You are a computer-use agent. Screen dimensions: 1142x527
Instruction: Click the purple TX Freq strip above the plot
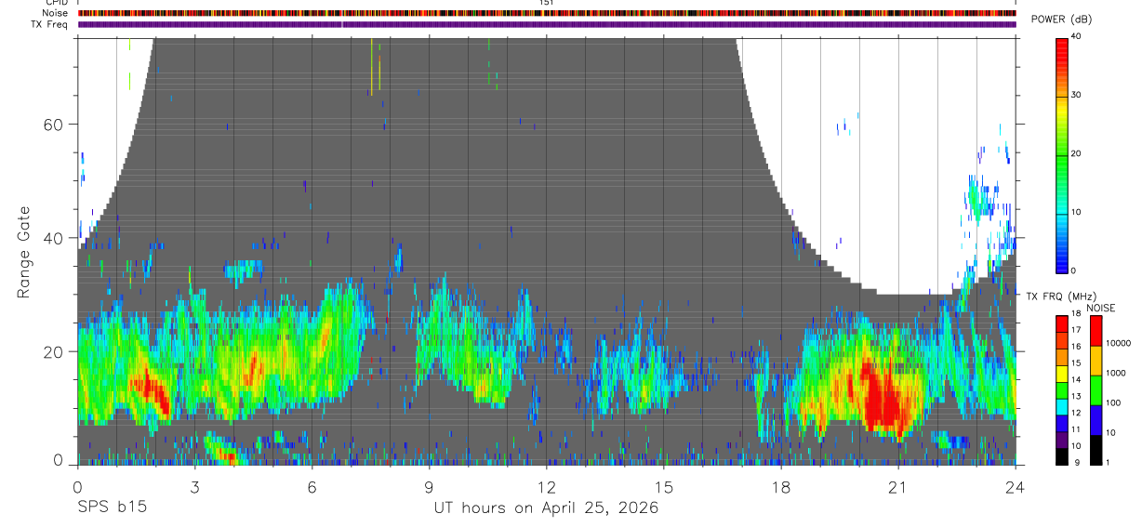pyautogui.click(x=547, y=24)
